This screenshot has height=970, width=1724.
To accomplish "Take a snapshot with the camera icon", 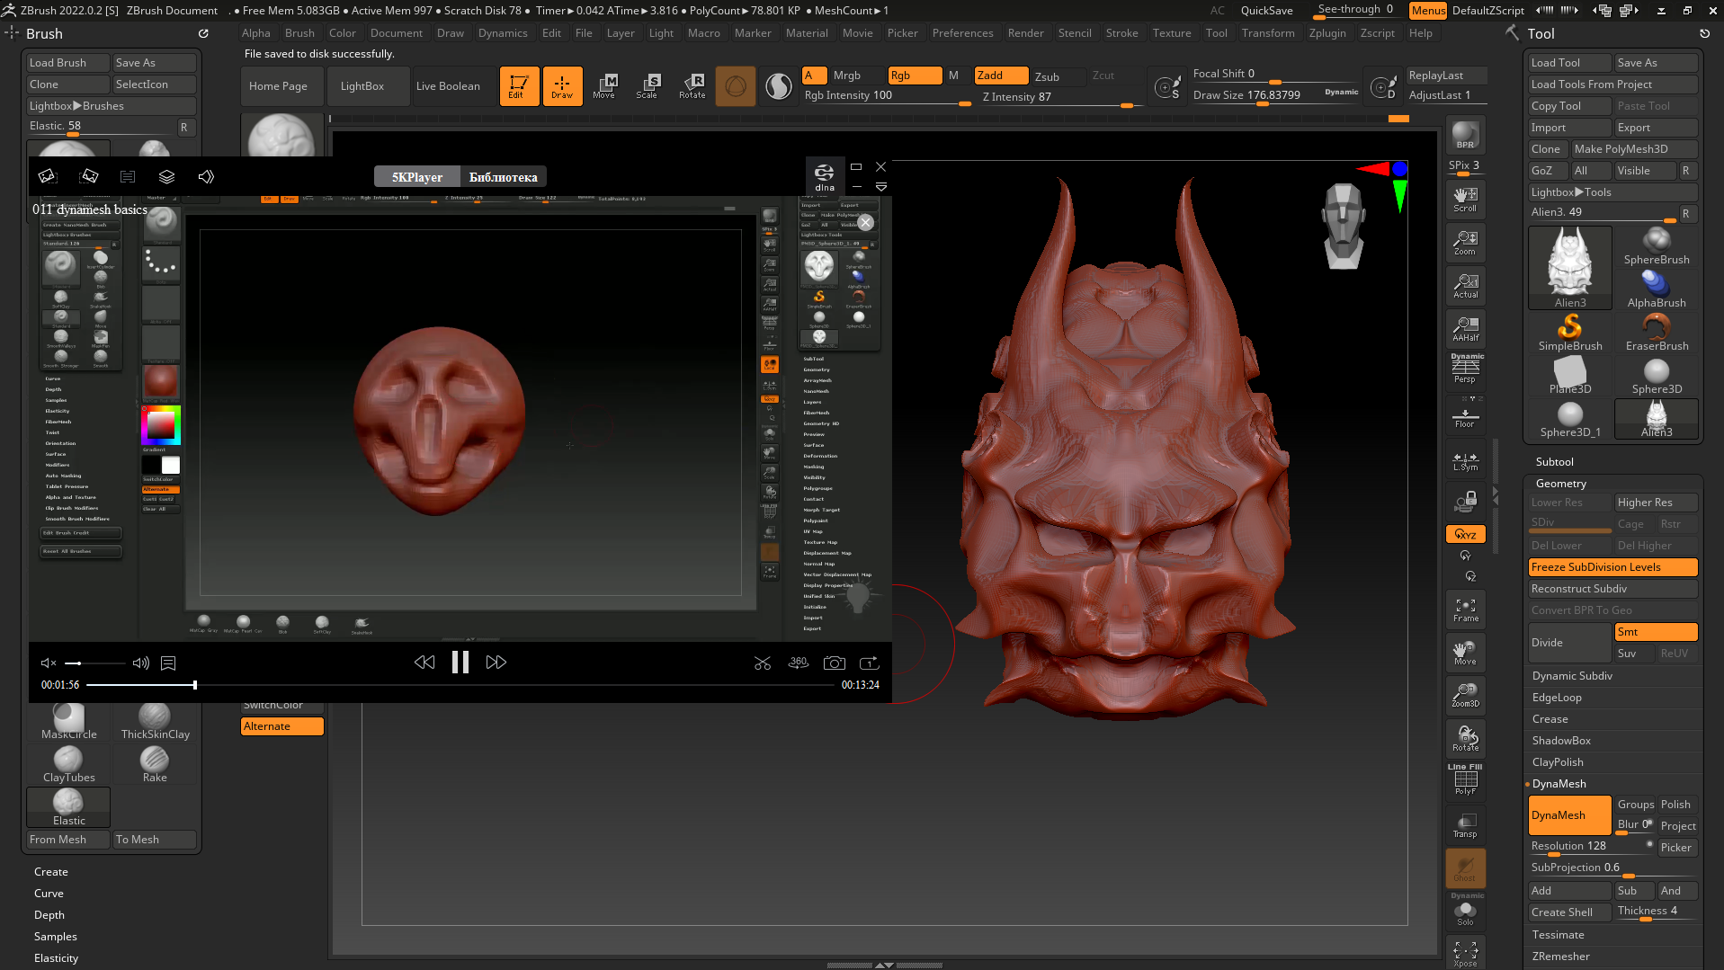I will tap(834, 663).
